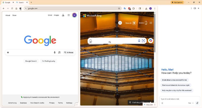
Task: Close the Google tab
Action: click(x=13, y=2)
